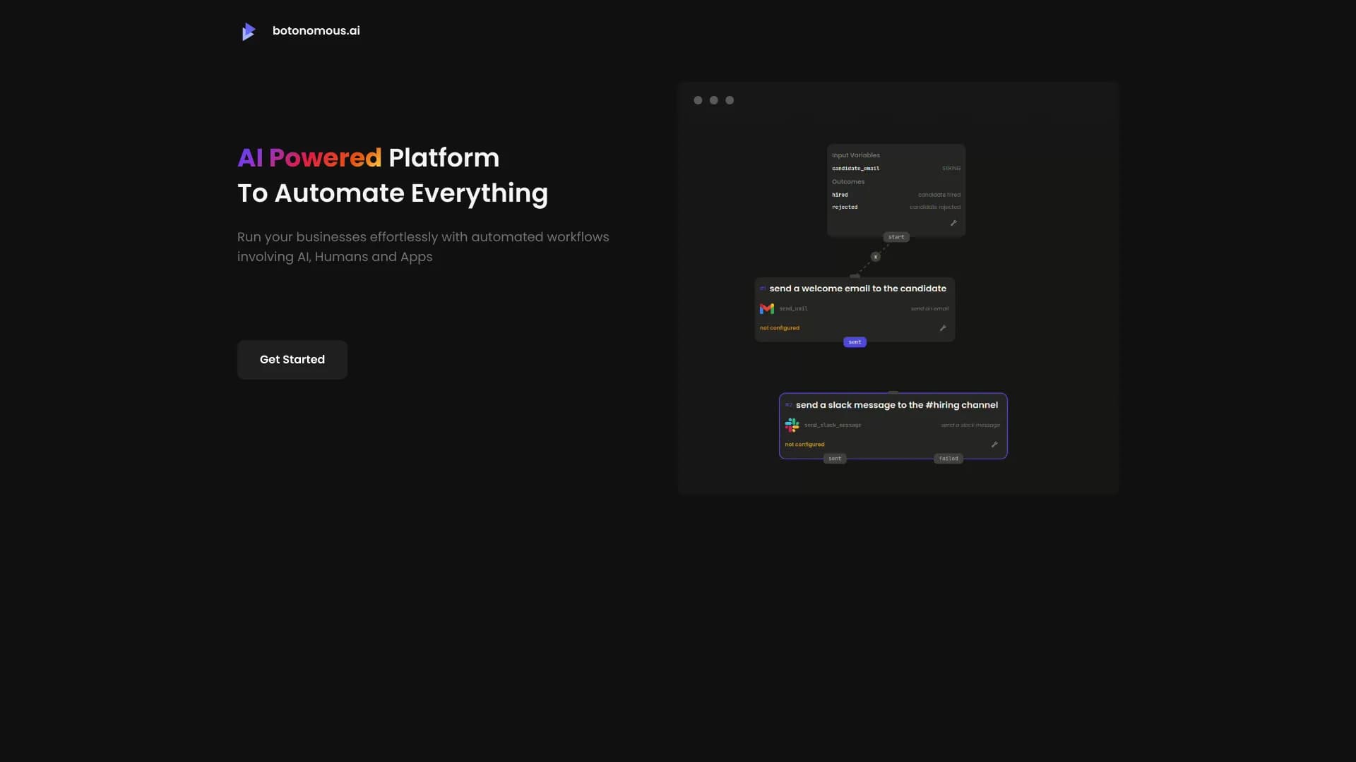Select the Gmail icon on the send_mail step
This screenshot has width=1356, height=762.
[x=768, y=308]
